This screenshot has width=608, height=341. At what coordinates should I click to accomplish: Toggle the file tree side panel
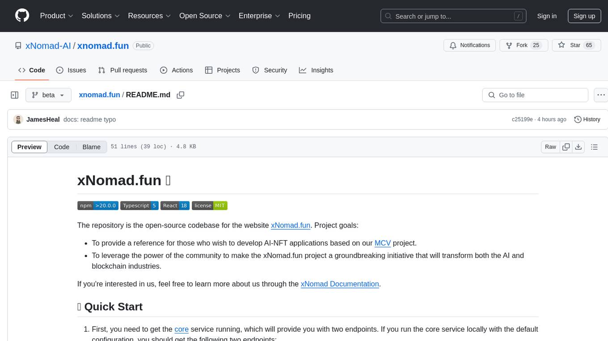15,95
